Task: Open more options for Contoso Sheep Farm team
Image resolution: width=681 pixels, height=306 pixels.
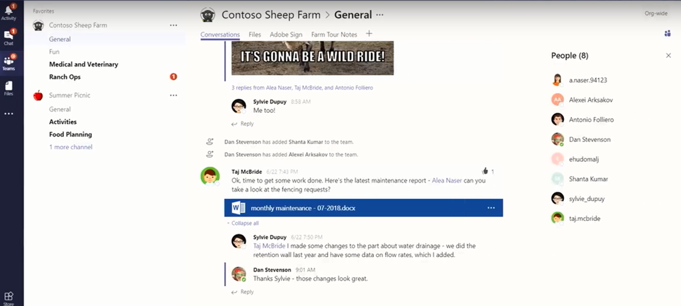Action: click(x=174, y=25)
